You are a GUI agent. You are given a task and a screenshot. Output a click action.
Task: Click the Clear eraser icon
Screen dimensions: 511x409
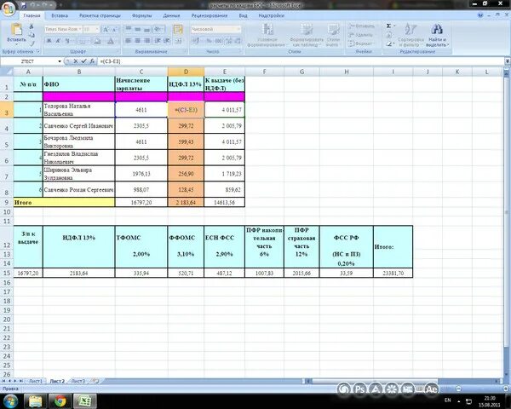[x=389, y=43]
